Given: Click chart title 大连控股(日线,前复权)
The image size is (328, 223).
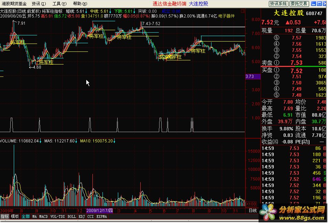Looking at the screenshot, I should pyautogui.click(x=20, y=11).
